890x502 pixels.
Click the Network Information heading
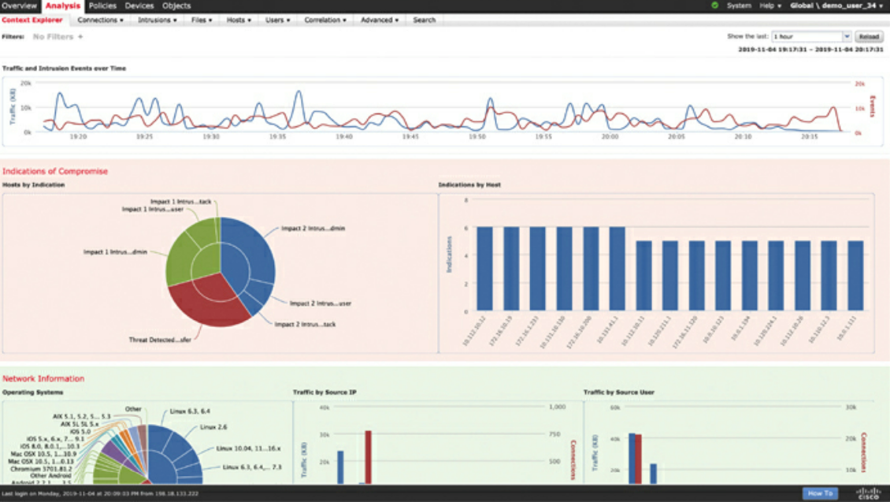(43, 379)
